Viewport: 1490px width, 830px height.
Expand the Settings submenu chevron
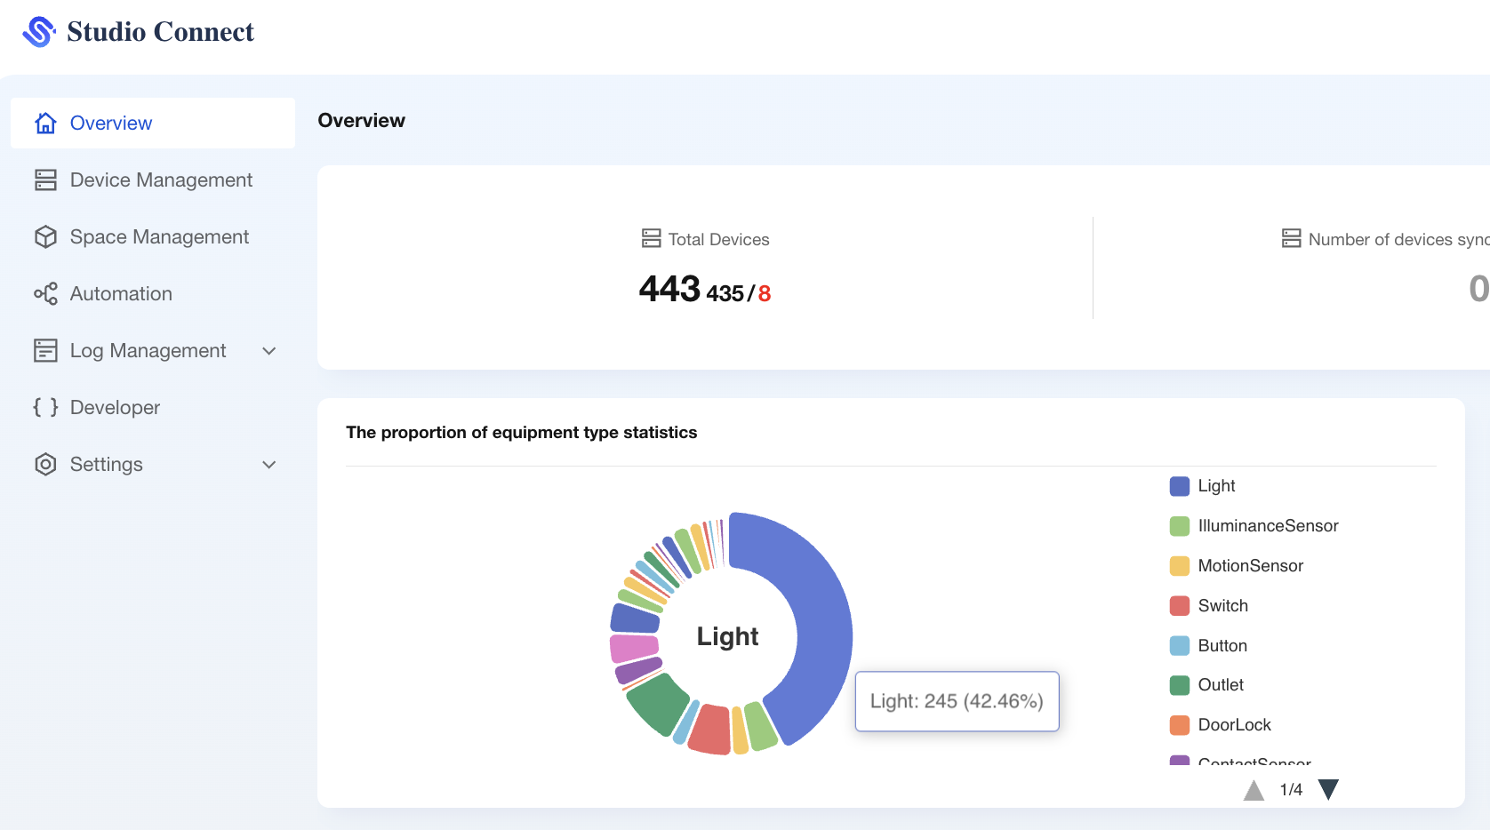tap(269, 465)
